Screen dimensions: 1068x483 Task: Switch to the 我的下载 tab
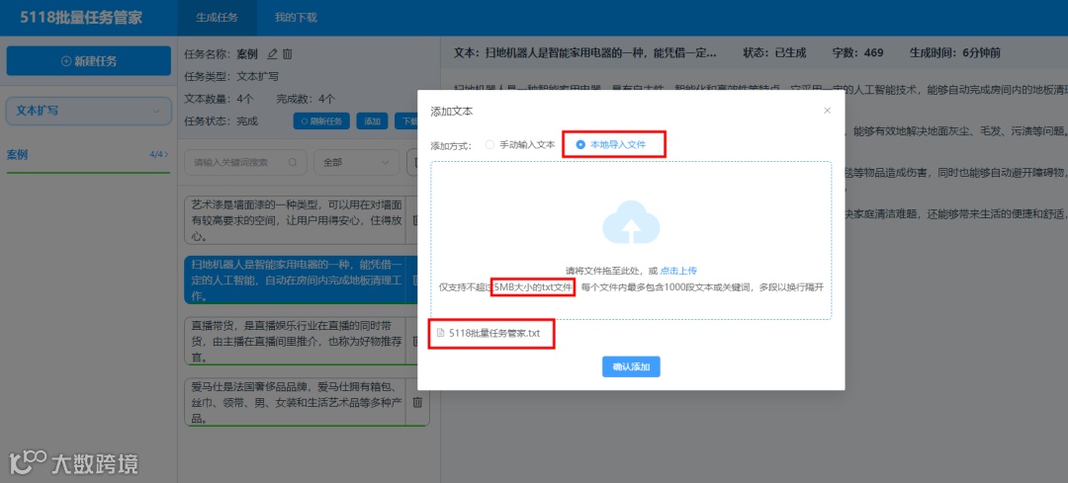click(296, 18)
